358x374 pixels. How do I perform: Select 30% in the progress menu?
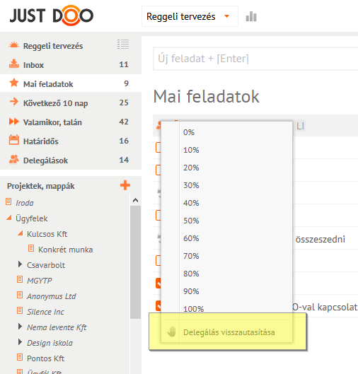[x=191, y=185]
